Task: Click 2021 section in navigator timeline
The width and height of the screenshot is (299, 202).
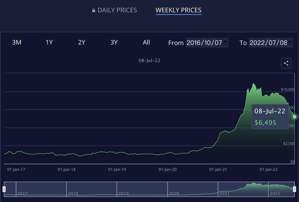Action: point(243,189)
